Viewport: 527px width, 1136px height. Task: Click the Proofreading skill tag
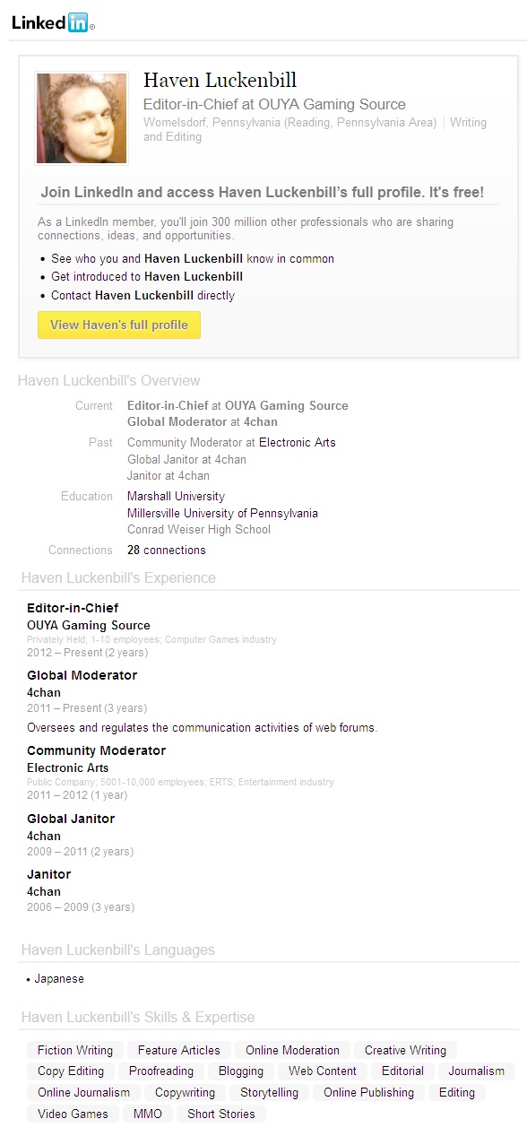click(x=161, y=1071)
